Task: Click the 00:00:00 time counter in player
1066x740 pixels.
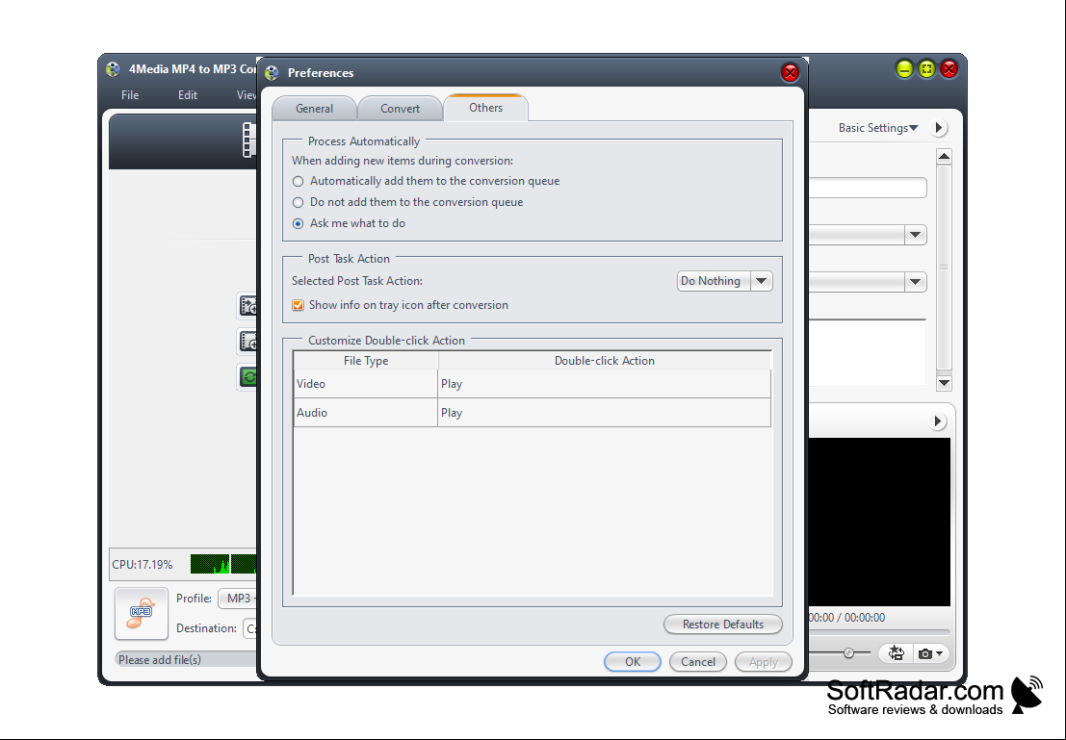Action: tap(847, 618)
